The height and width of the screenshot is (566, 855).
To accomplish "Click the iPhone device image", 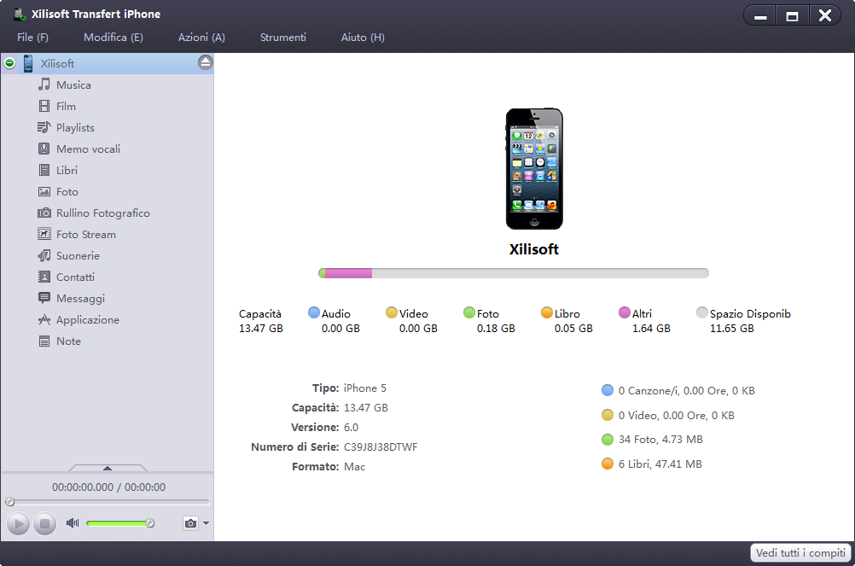I will click(x=533, y=168).
